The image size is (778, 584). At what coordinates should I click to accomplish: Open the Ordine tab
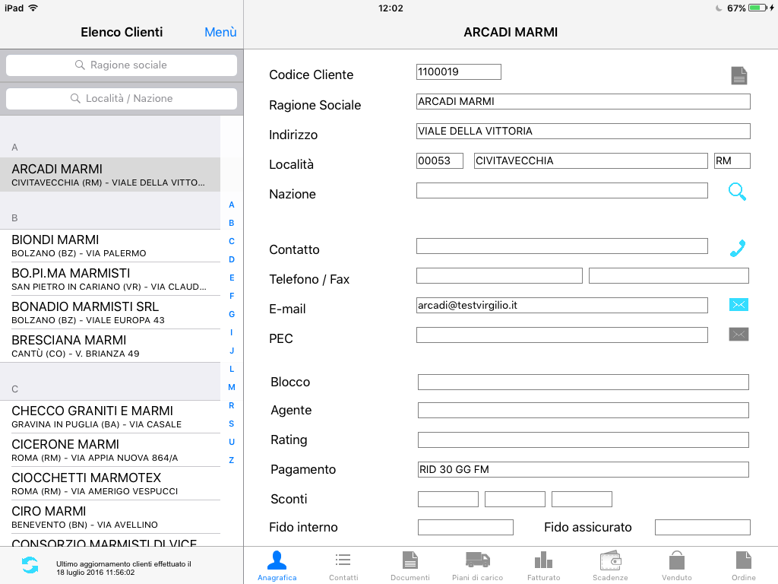743,566
